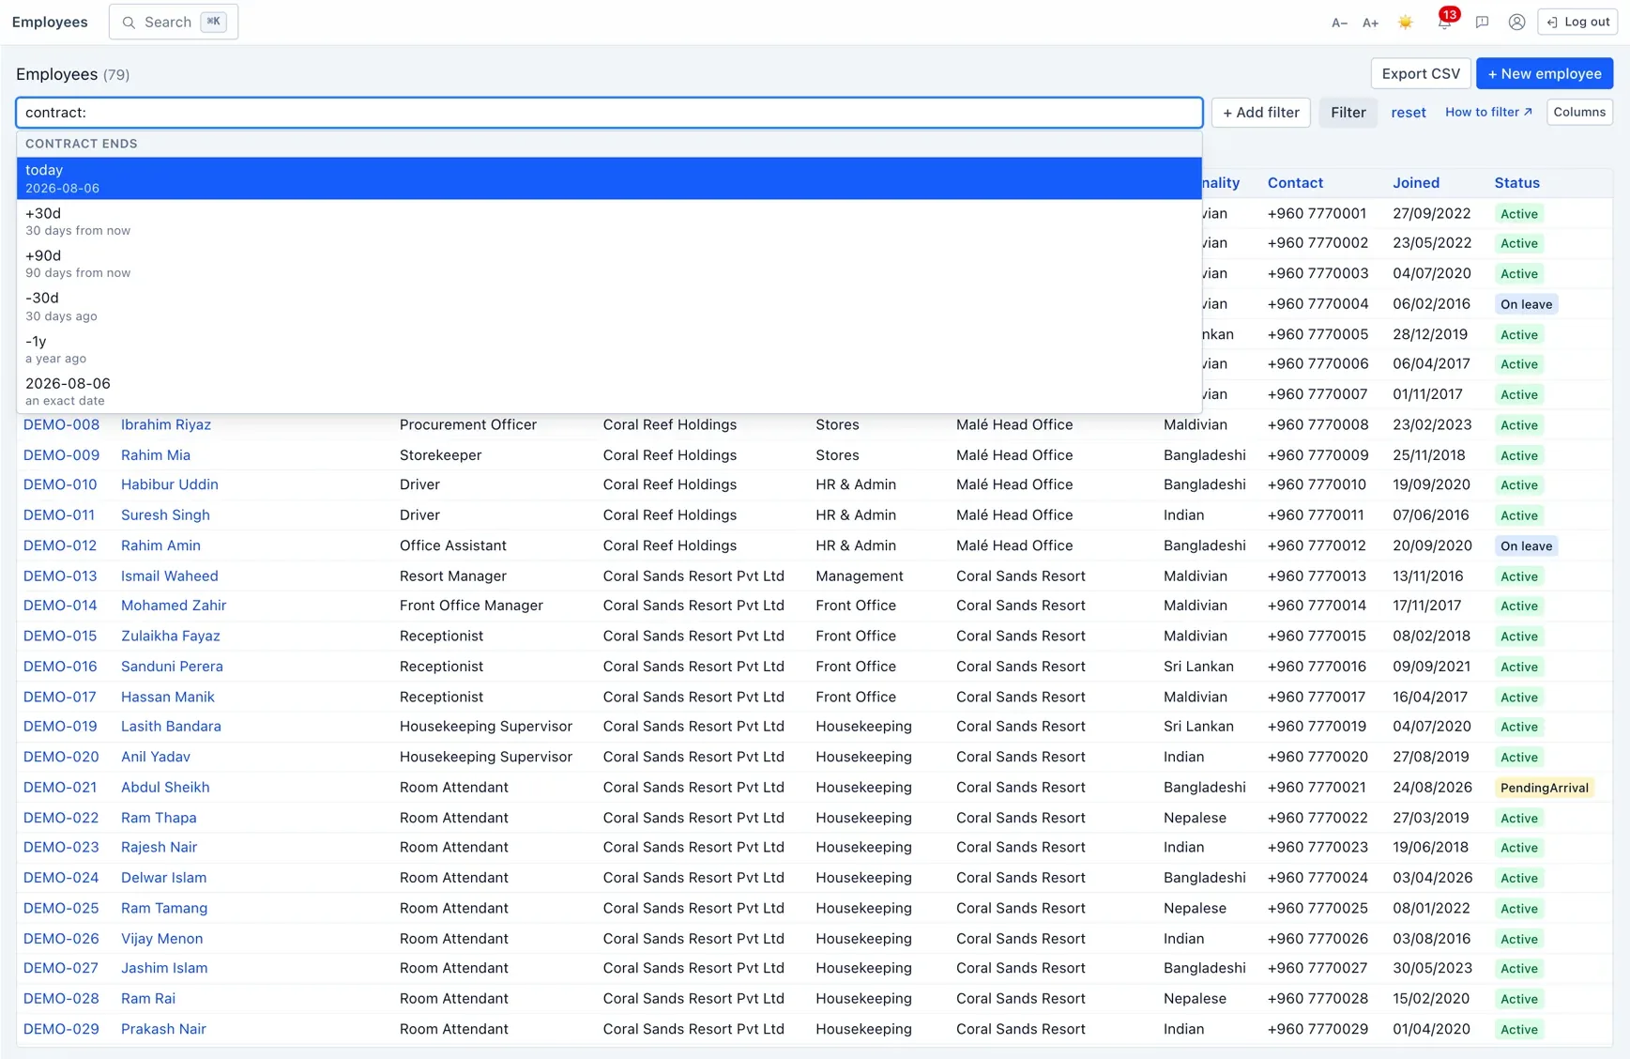Choose the -30d suggestion
Screen dimensions: 1630x1059
609,306
